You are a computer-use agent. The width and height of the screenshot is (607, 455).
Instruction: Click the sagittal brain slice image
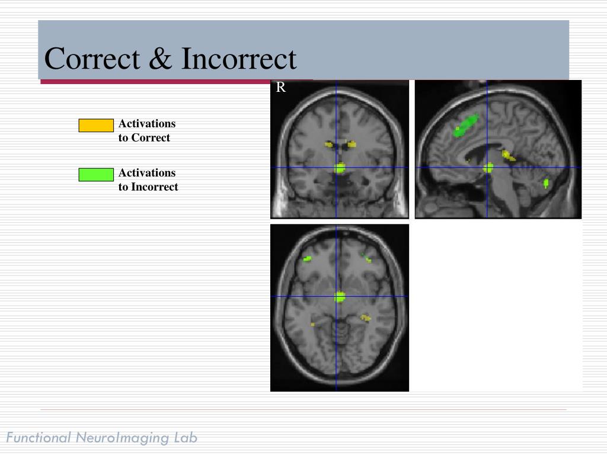point(498,149)
